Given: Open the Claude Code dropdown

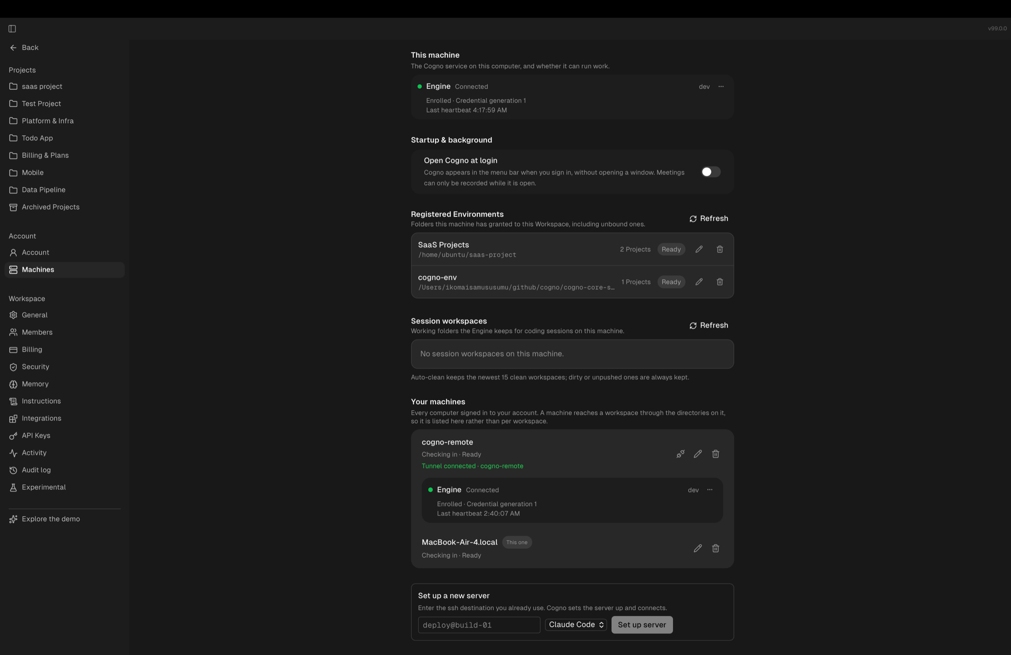Looking at the screenshot, I should [576, 625].
